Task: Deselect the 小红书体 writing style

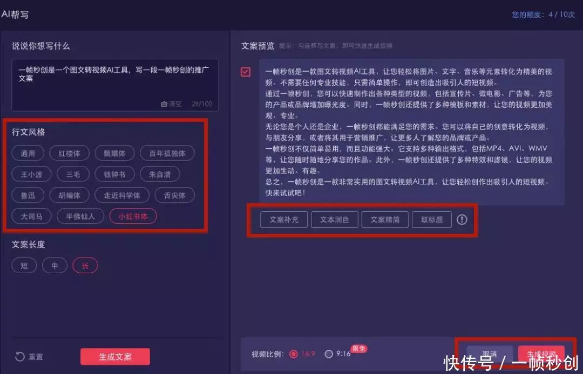Action: (x=133, y=216)
